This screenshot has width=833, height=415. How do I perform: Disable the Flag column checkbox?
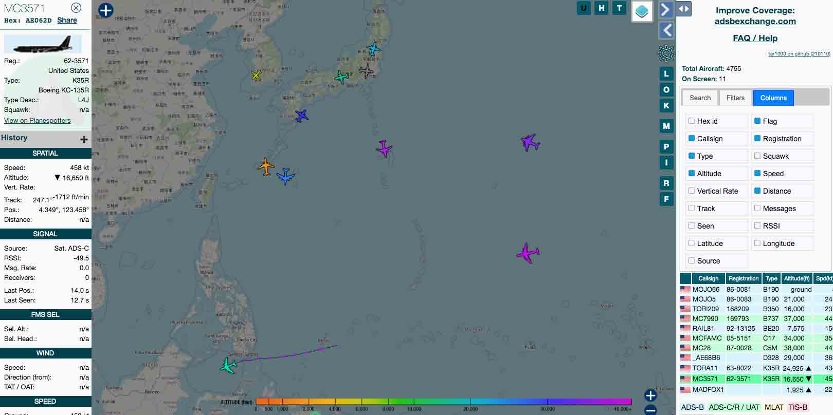757,121
